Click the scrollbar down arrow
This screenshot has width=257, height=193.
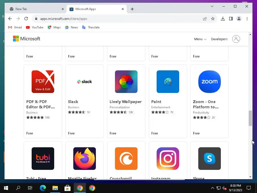pos(250,177)
